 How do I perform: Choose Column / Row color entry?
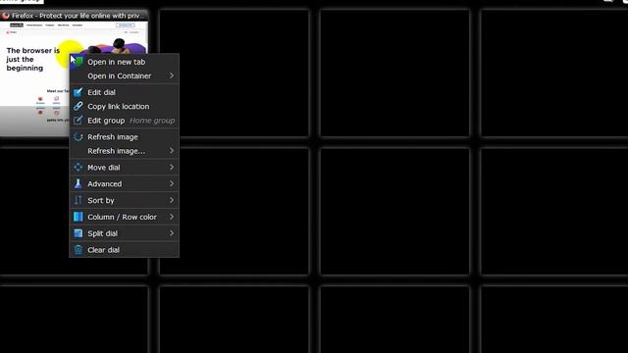pyautogui.click(x=125, y=217)
